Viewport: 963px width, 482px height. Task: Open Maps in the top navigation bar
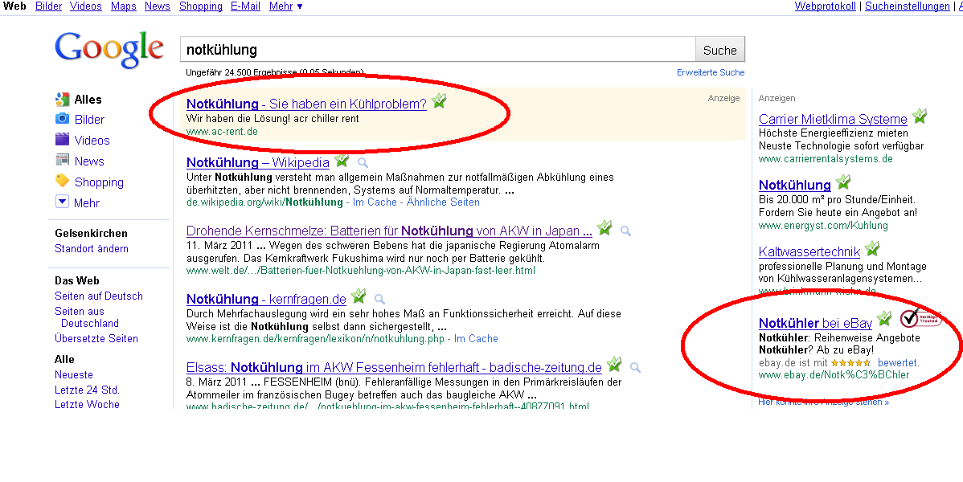tap(124, 6)
